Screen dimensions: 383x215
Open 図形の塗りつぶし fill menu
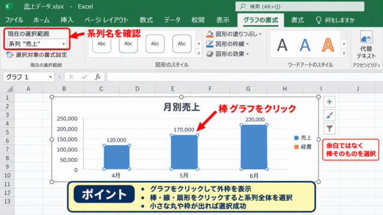234,34
